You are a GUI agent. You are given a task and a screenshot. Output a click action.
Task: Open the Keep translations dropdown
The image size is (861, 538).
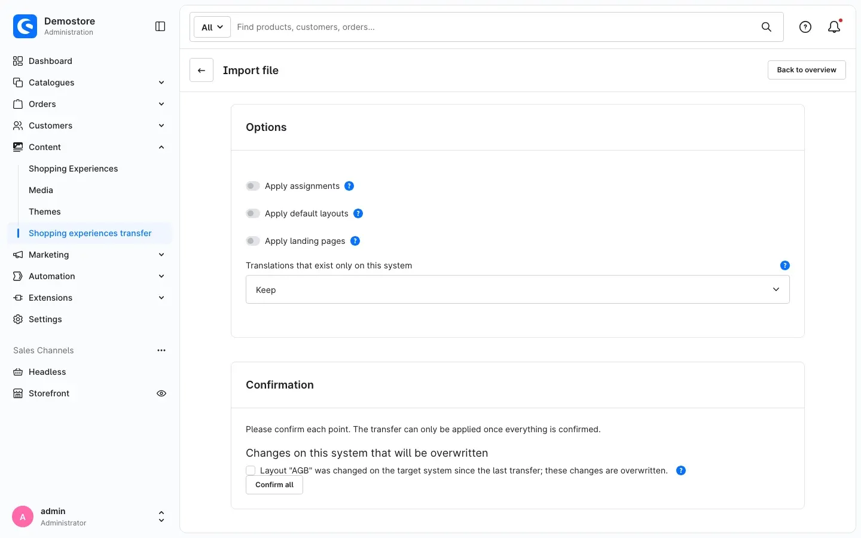(x=518, y=289)
